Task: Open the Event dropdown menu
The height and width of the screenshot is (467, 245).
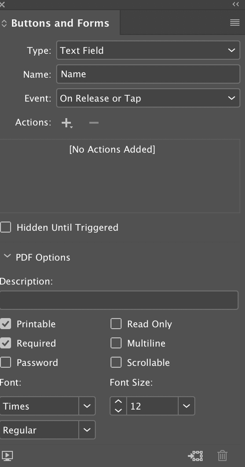Action: 148,98
